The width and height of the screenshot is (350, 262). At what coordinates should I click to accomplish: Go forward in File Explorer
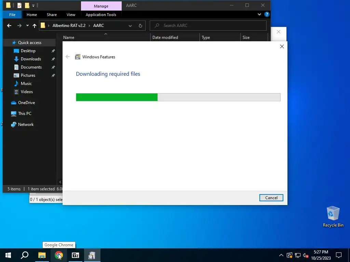pos(19,26)
